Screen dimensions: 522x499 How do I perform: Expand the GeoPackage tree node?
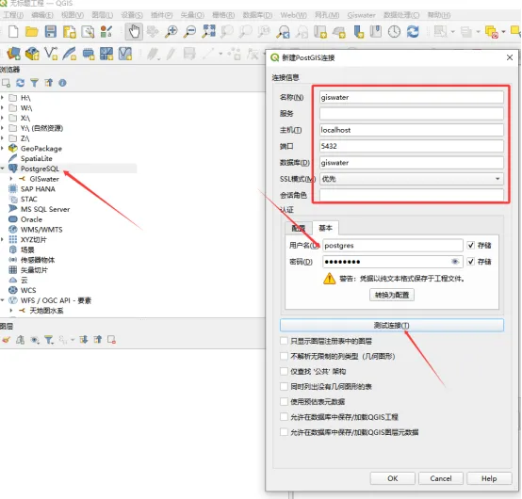point(2,149)
